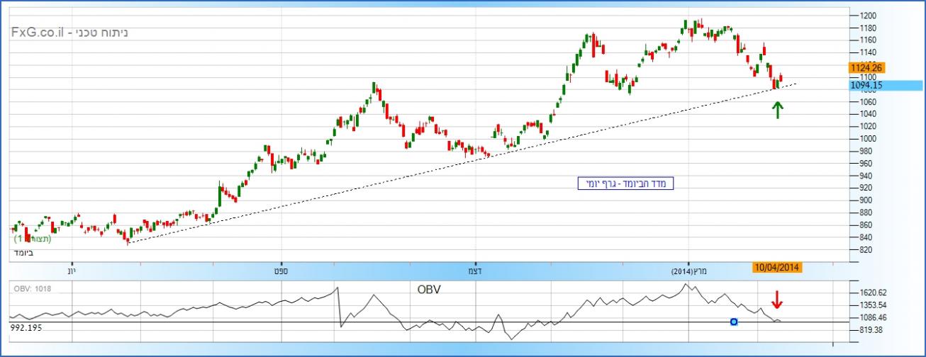Click the 992.195 horizontal level label

coord(25,328)
